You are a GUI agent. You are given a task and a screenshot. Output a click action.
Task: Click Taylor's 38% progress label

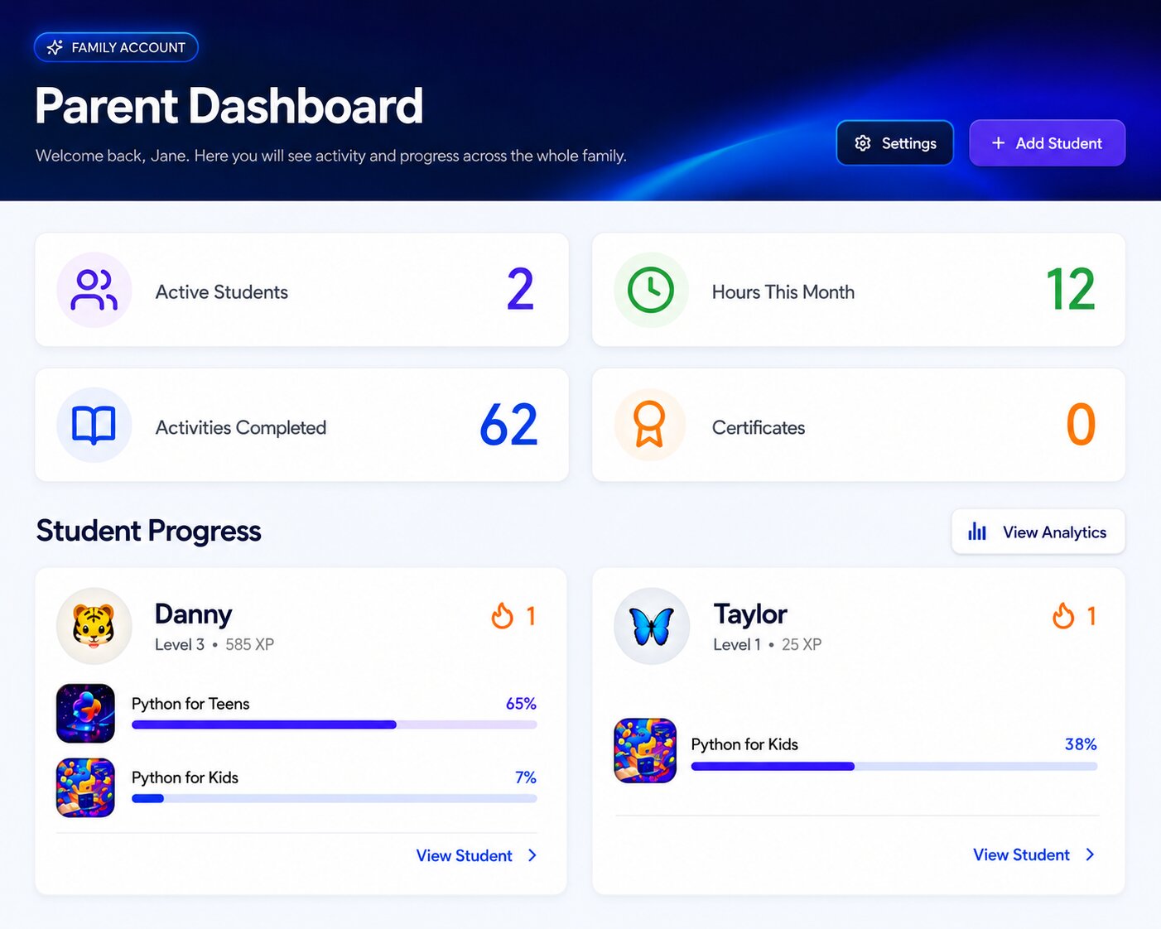[x=1081, y=744]
